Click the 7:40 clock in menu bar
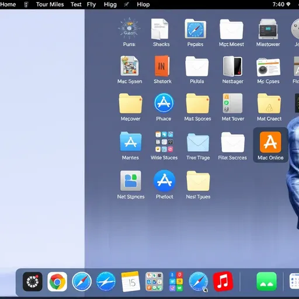 pos(279,5)
